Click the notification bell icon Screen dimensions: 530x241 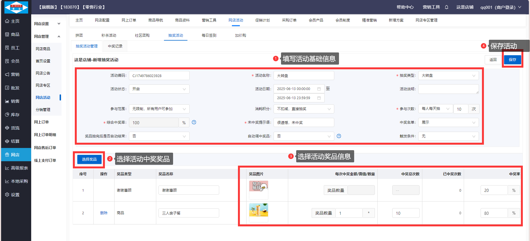click(446, 7)
